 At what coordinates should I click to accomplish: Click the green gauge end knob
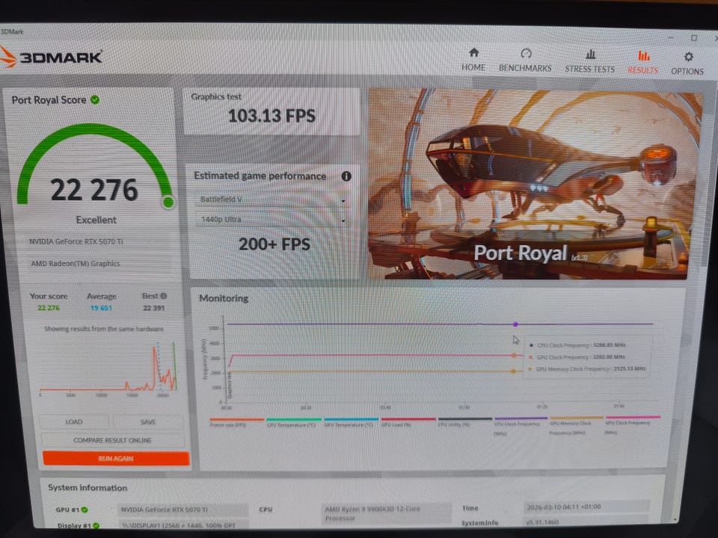(168, 202)
